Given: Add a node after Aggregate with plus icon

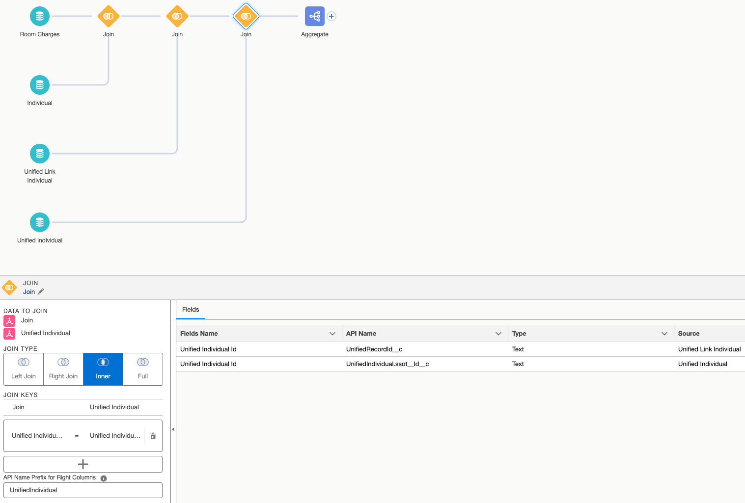Looking at the screenshot, I should 331,16.
